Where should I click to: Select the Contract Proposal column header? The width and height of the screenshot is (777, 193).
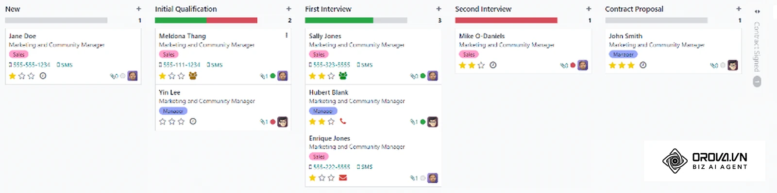coord(634,9)
